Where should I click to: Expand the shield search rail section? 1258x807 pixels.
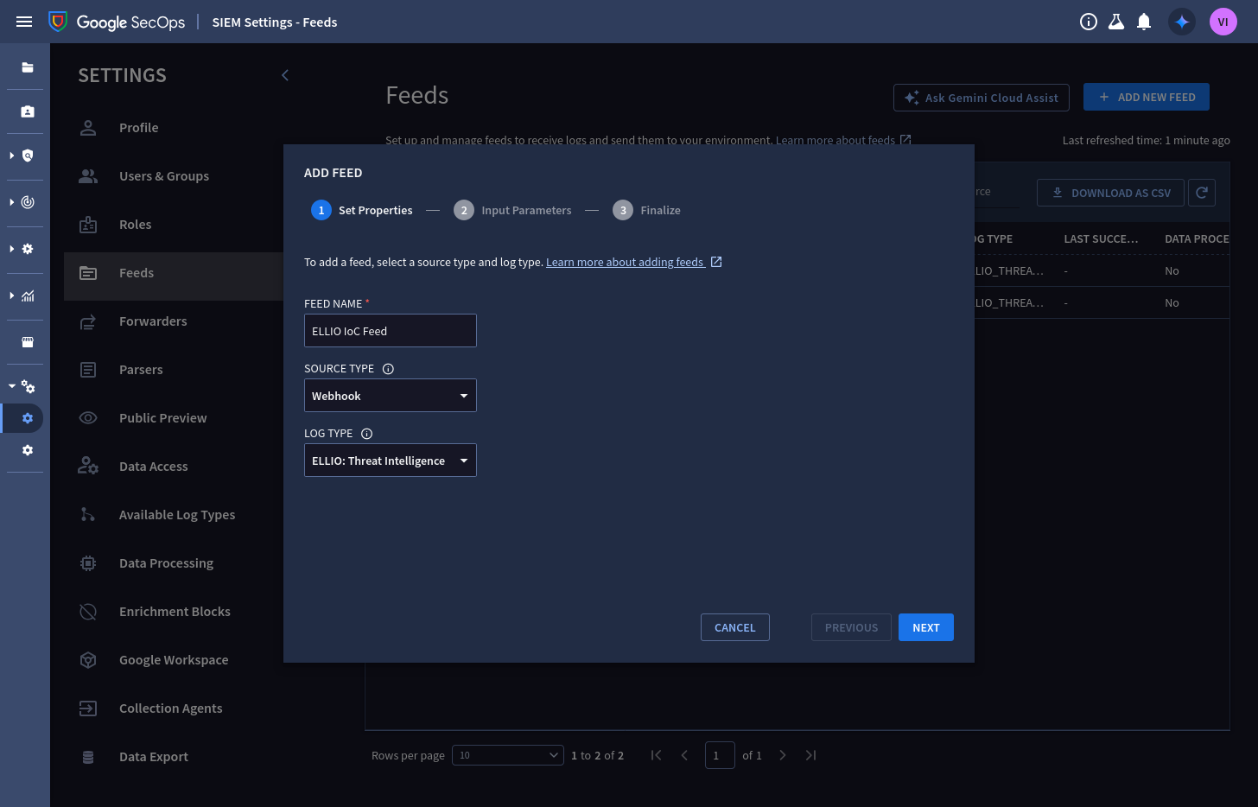(x=11, y=156)
